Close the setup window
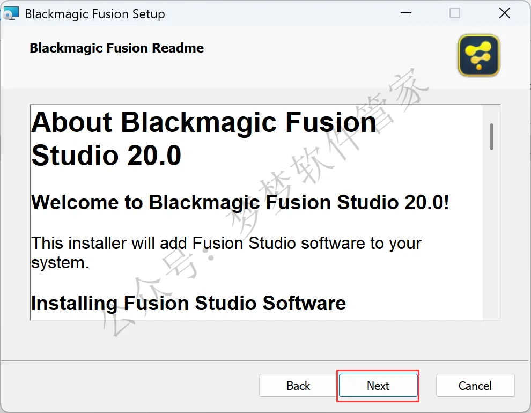The image size is (531, 413). pyautogui.click(x=505, y=13)
